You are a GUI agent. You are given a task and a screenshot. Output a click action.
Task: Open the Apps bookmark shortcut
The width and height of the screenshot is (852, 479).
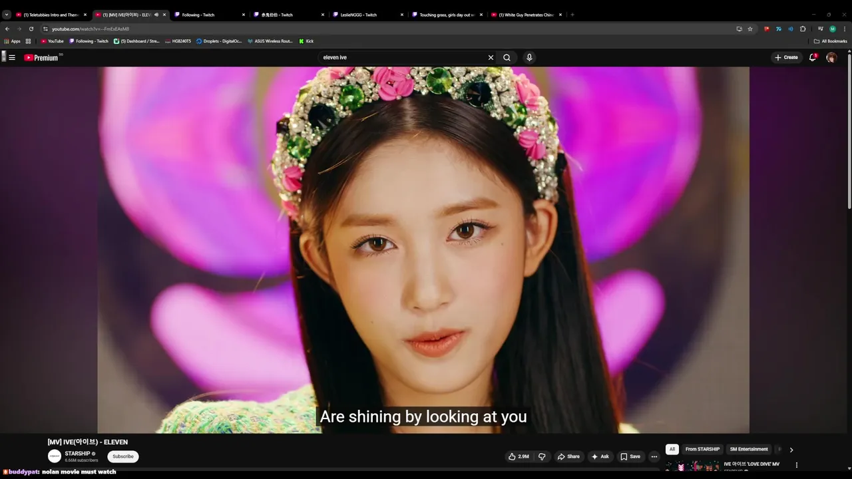pos(13,41)
